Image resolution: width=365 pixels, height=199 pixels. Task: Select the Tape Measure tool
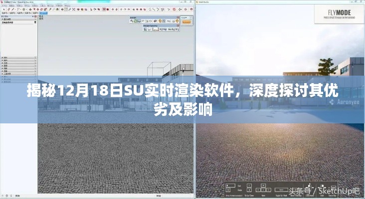click(50, 9)
